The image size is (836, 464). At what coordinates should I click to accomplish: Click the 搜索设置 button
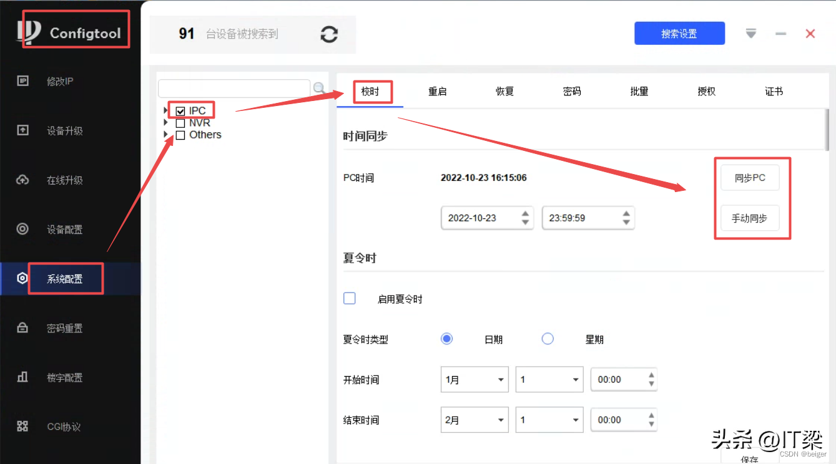coord(679,34)
